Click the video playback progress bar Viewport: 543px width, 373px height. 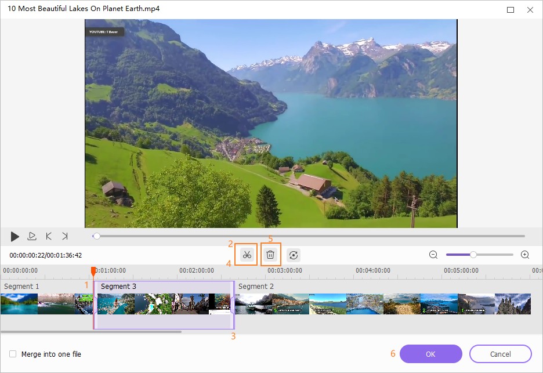pos(307,236)
